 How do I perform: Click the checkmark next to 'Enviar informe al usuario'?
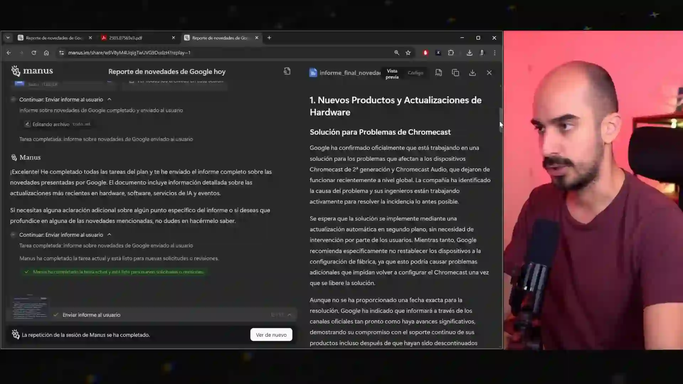[56, 315]
